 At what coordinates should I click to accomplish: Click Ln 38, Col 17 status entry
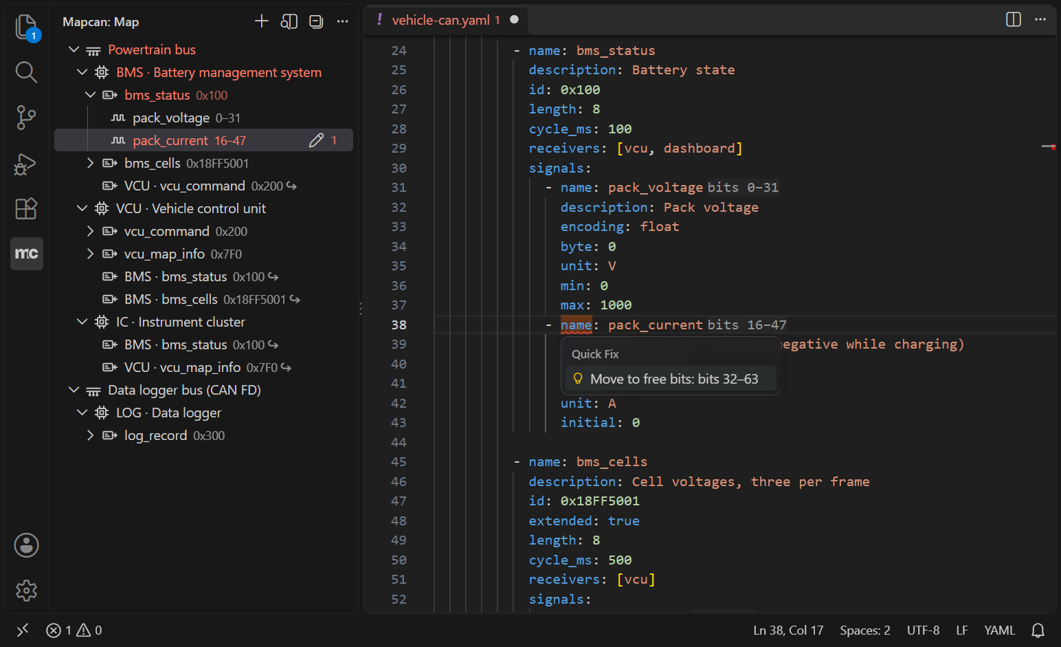click(788, 630)
